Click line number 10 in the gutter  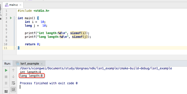[5, 44]
